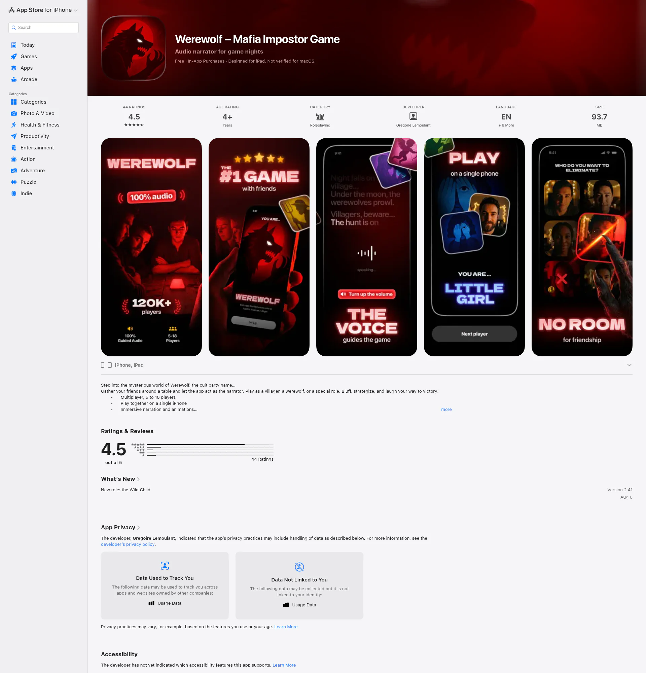
Task: Open What's New version history
Action: coord(120,479)
